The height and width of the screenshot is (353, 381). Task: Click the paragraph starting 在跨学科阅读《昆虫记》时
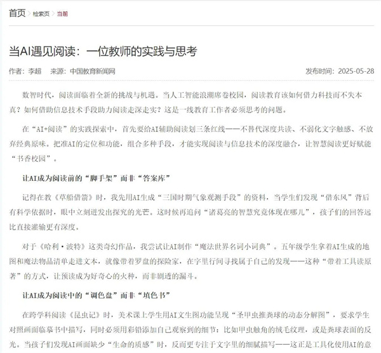190,330
